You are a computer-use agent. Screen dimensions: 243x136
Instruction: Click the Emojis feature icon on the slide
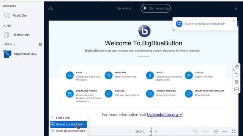(189, 76)
